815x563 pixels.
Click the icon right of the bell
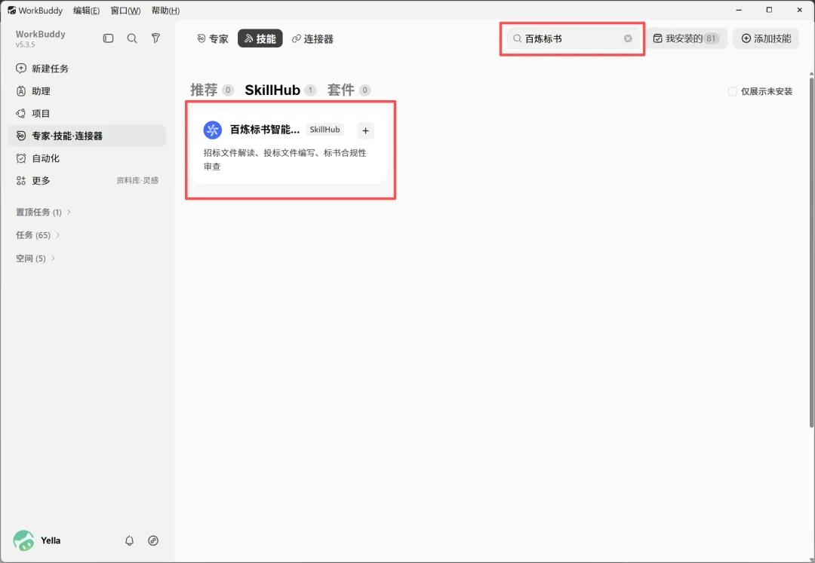coord(153,540)
